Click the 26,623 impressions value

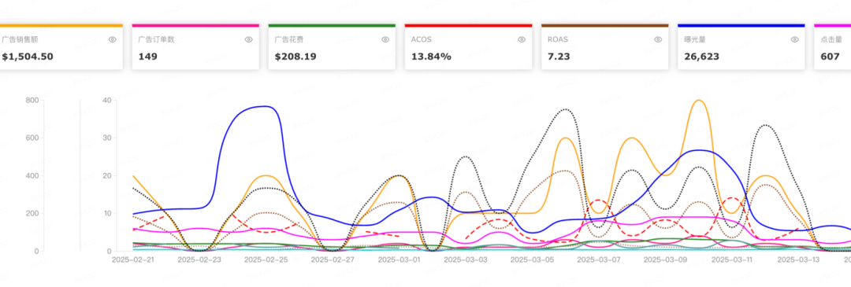[x=701, y=57]
